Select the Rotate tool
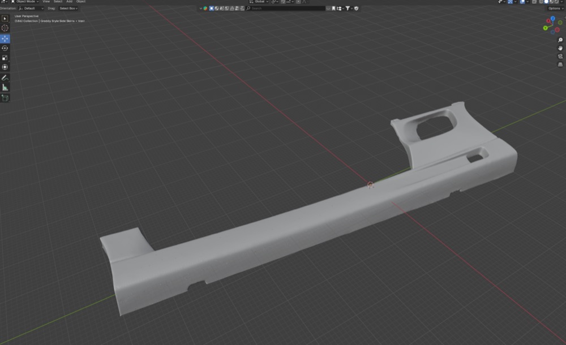 pyautogui.click(x=5, y=48)
